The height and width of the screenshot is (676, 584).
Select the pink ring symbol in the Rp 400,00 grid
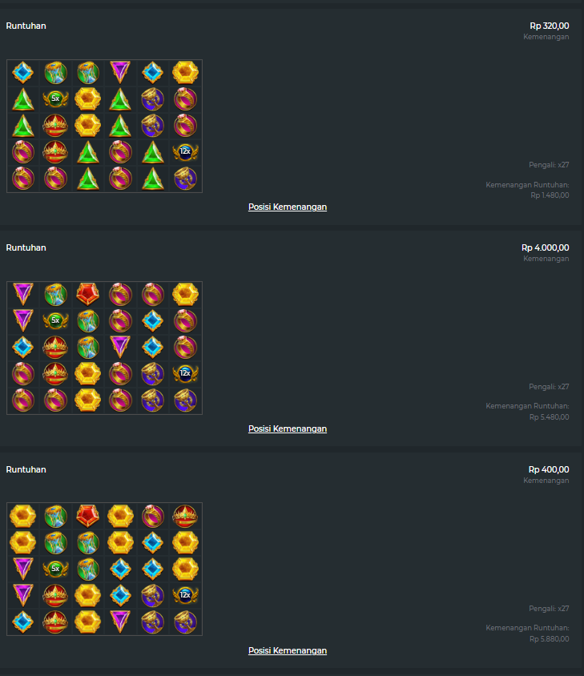point(153,516)
